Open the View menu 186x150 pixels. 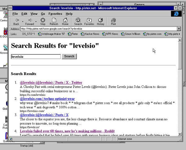[x=34, y=14]
